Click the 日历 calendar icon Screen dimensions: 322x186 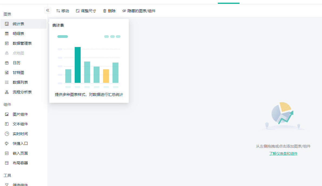tap(7, 63)
